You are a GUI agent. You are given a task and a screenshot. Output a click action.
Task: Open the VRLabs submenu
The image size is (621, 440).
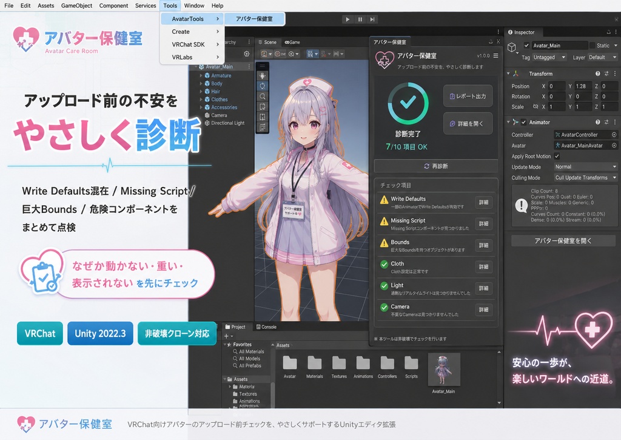[x=192, y=57]
